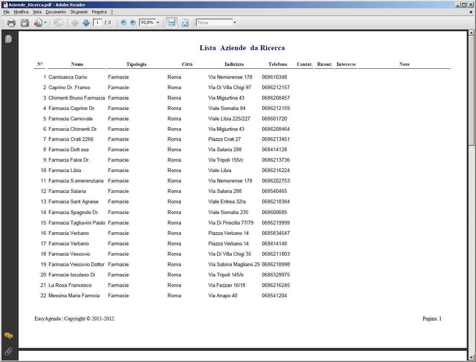Click the Print icon in the toolbar
Image resolution: width=476 pixels, height=362 pixels.
11,23
